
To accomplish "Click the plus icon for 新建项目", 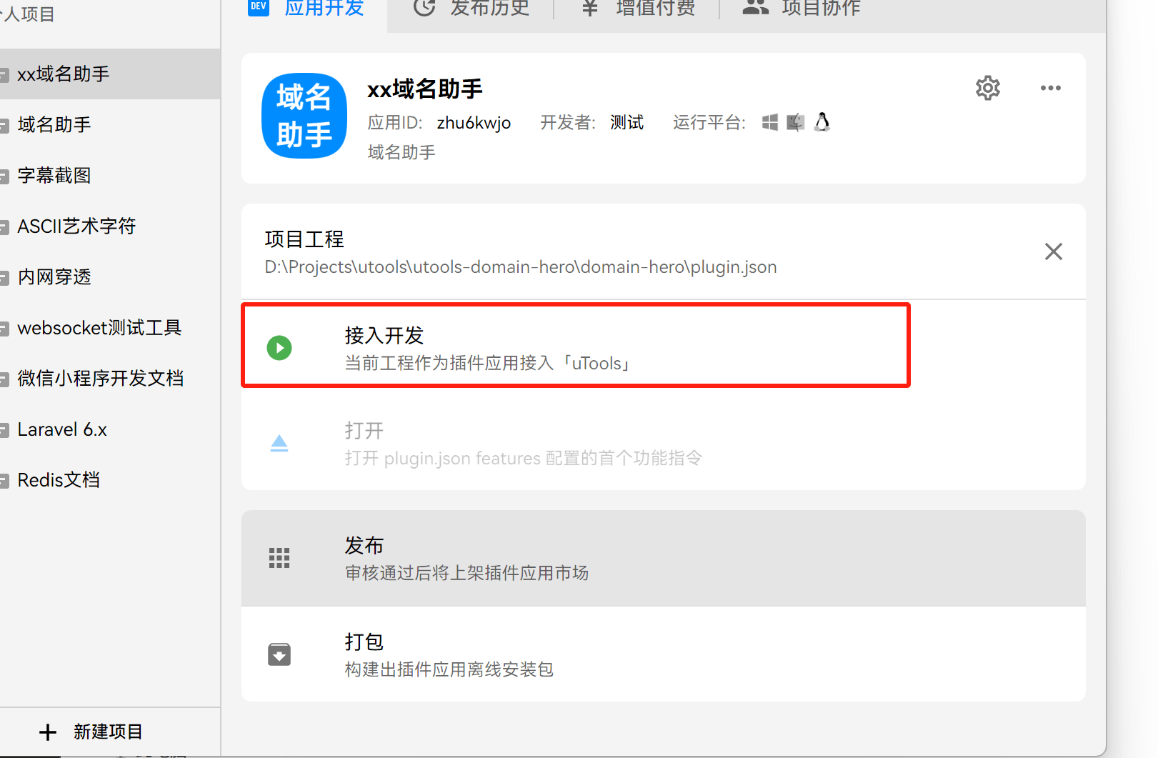I will click(x=48, y=732).
